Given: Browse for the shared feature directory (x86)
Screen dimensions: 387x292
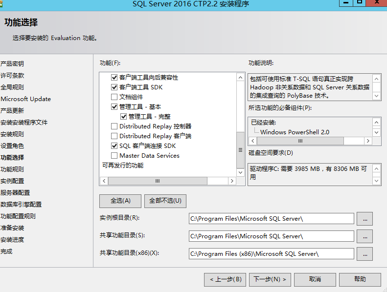Looking at the screenshot, I should [364, 253].
